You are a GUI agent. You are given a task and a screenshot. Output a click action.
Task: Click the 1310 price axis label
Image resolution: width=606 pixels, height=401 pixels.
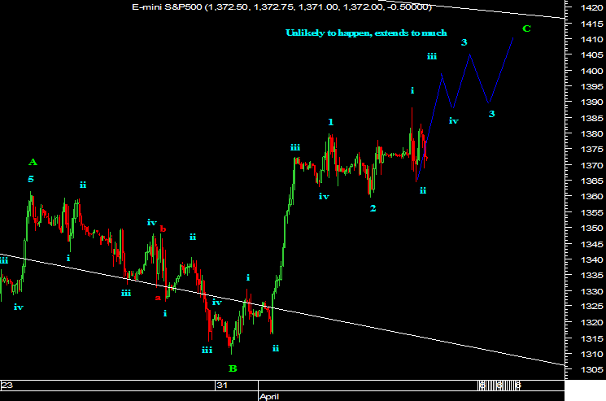(x=591, y=354)
